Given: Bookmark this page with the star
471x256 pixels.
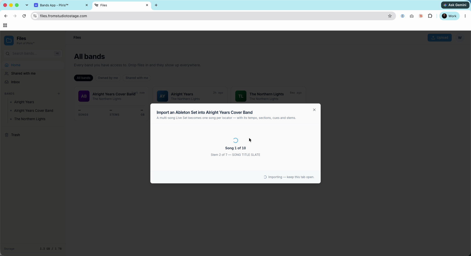Looking at the screenshot, I should pyautogui.click(x=390, y=16).
